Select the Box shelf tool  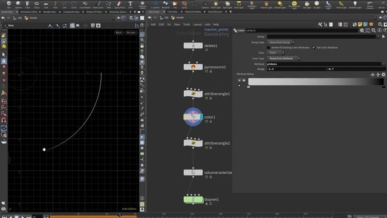9,4
